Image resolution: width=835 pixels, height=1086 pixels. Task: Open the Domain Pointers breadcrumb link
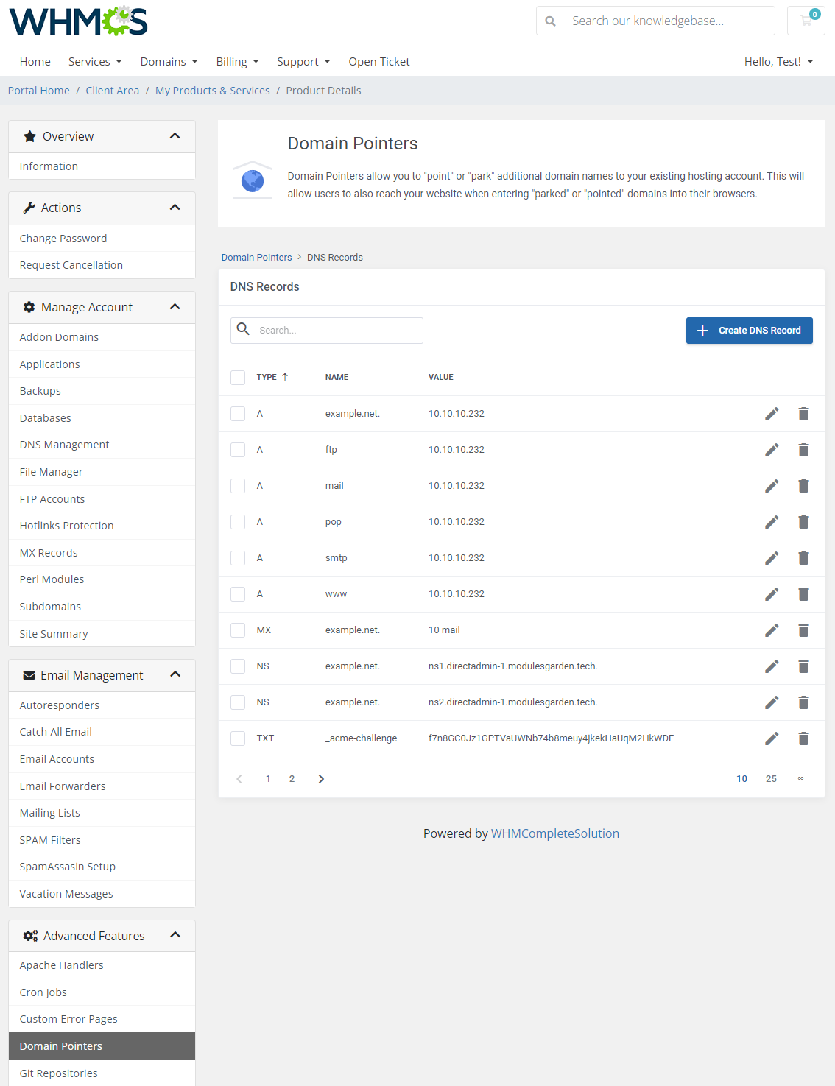pyautogui.click(x=256, y=257)
